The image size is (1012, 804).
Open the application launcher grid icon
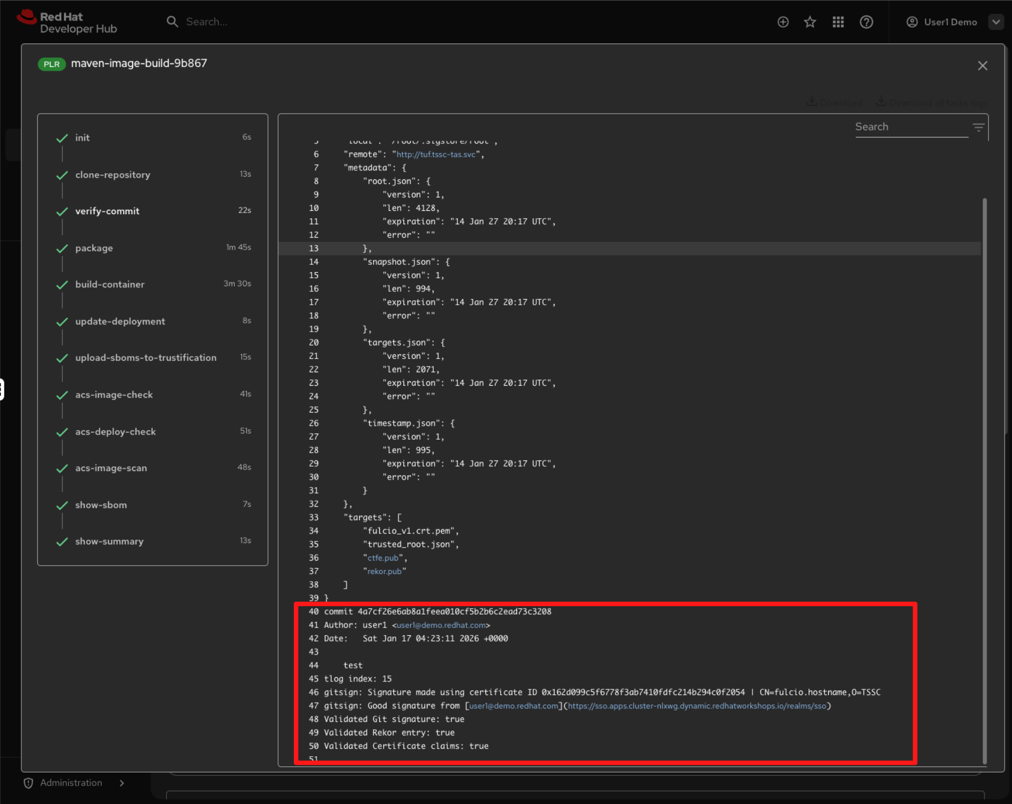tap(838, 22)
